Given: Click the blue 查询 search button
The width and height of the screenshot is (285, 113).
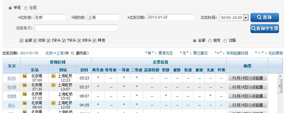Looking at the screenshot, I should (x=265, y=17).
